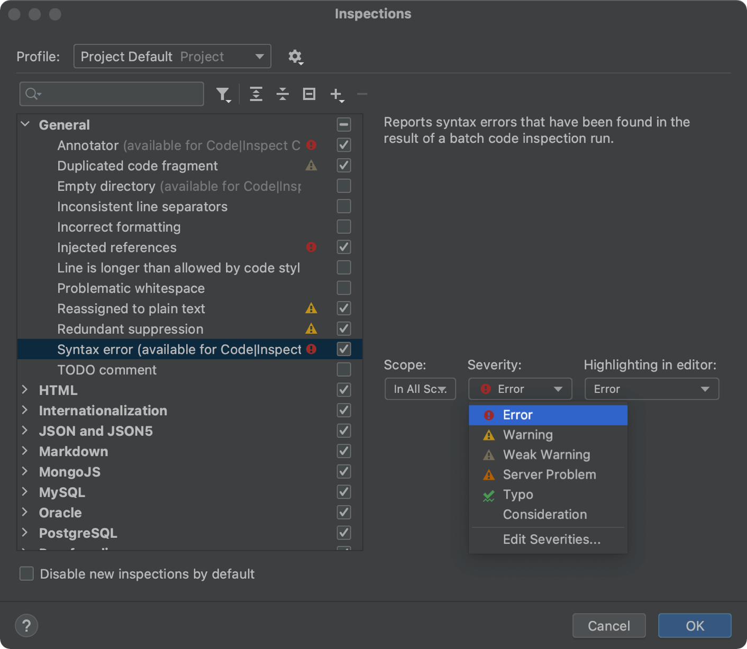This screenshot has width=747, height=649.
Task: Click the remove inspection minus icon
Action: point(362,94)
